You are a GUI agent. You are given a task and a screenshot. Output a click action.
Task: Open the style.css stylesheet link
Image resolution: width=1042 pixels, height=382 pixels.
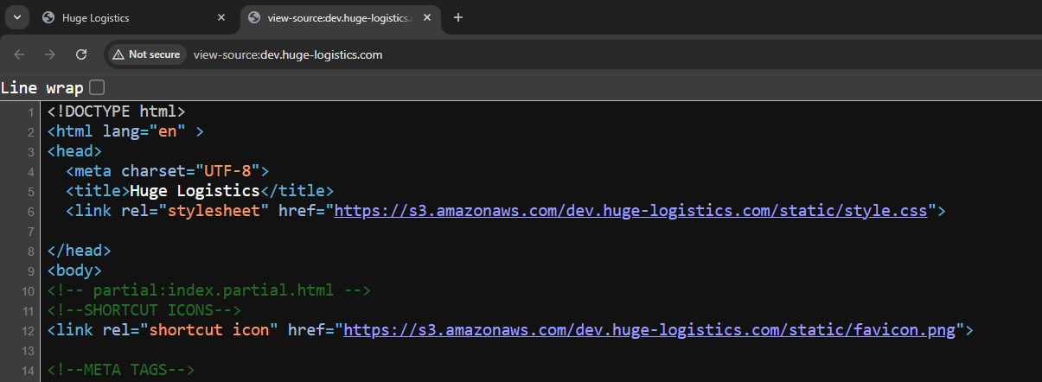coord(630,211)
